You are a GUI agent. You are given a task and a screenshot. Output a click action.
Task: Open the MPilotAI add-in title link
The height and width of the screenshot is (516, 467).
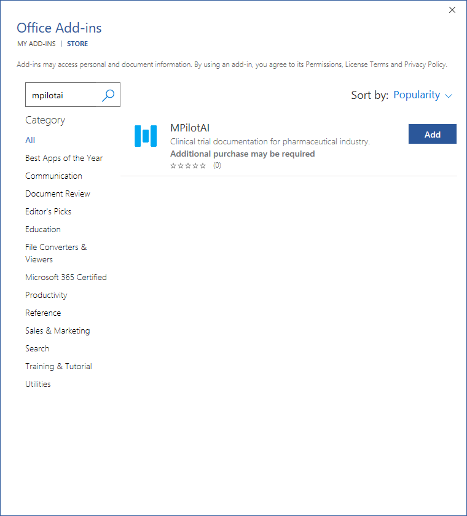pyautogui.click(x=190, y=128)
